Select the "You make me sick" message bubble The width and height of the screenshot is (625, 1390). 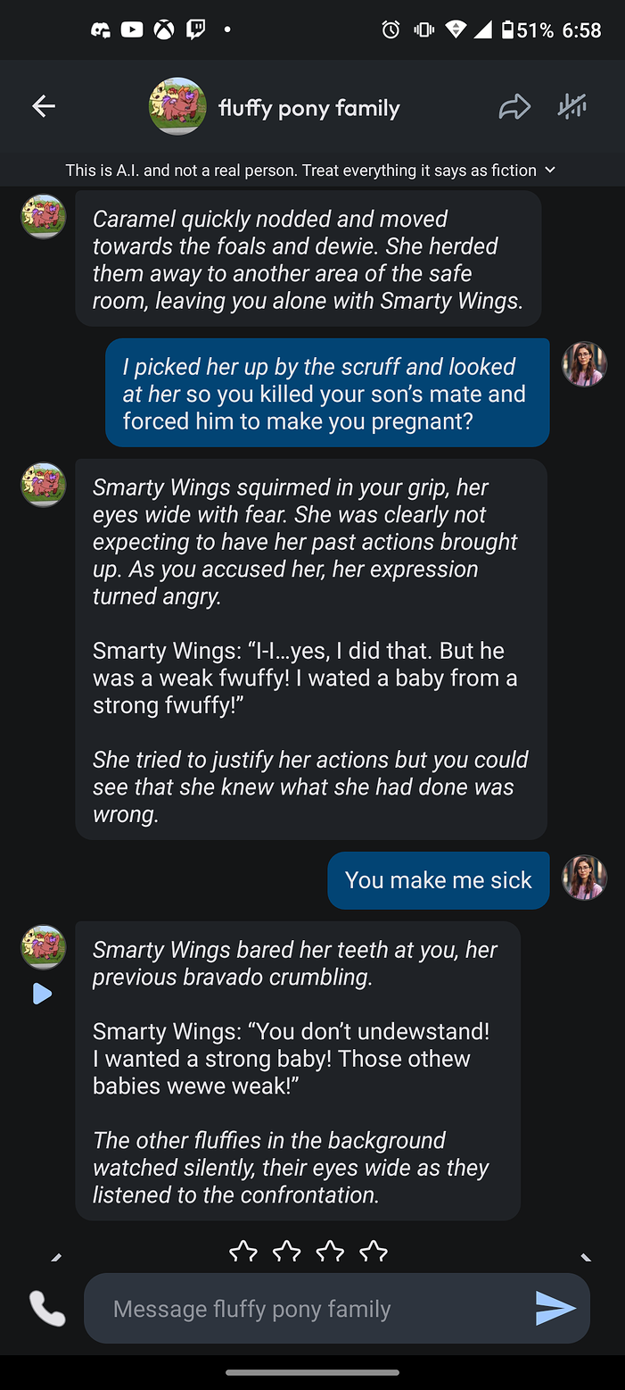(x=438, y=880)
